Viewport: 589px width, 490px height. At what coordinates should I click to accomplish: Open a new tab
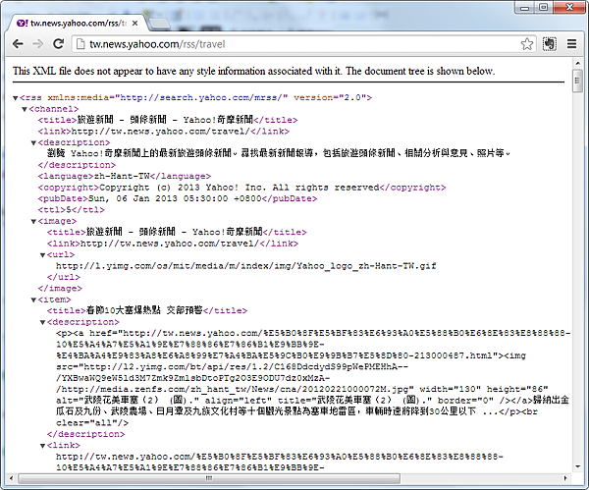159,24
